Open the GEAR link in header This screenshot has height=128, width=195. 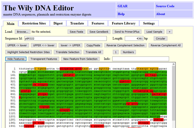123,6
